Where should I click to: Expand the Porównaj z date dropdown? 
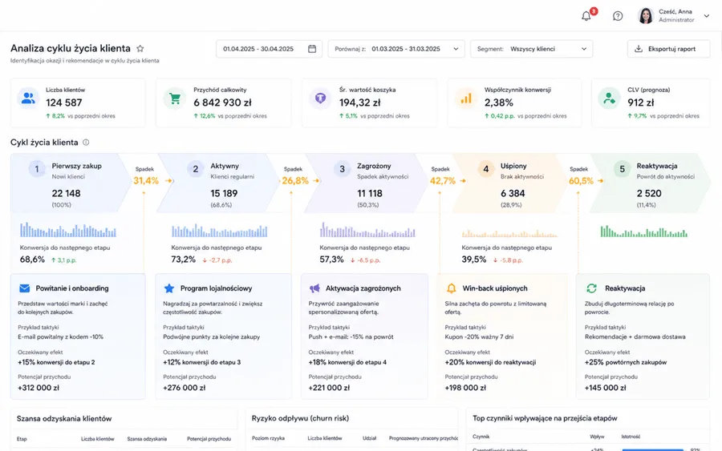pyautogui.click(x=396, y=49)
